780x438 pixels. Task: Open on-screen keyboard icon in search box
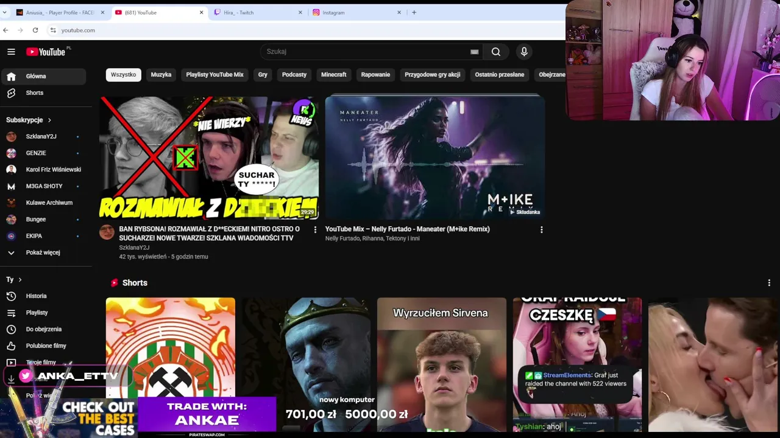tap(474, 52)
